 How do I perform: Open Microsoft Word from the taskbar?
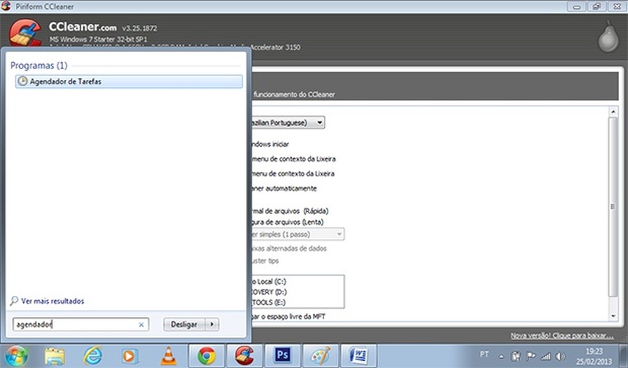tap(357, 355)
